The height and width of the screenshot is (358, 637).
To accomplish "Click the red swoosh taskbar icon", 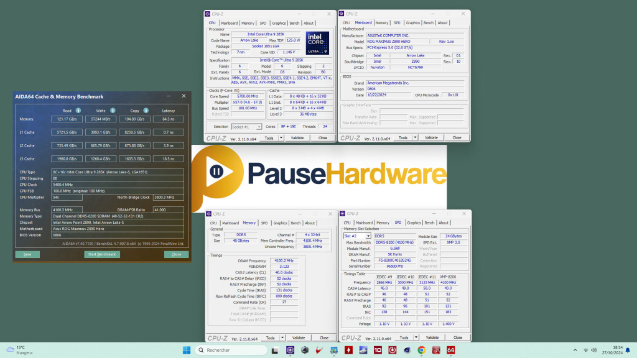I will click(x=319, y=350).
